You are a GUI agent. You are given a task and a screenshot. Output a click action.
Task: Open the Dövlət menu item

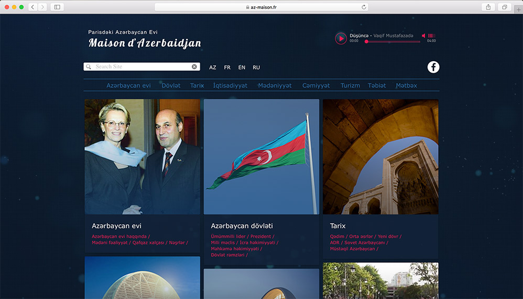click(x=171, y=86)
